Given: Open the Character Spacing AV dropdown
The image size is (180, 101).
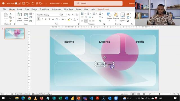Looking at the screenshot, I should tap(57, 19).
